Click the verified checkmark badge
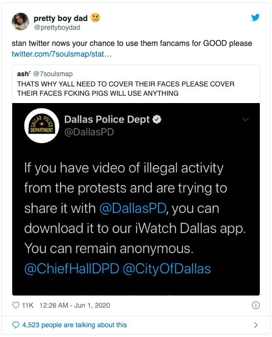 (157, 120)
